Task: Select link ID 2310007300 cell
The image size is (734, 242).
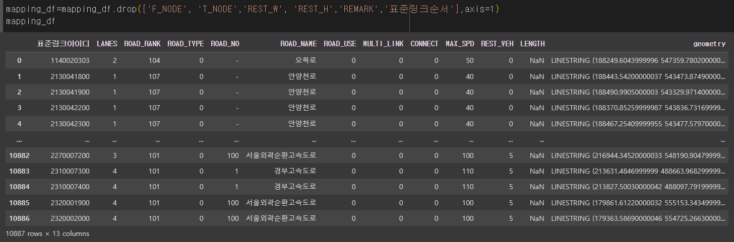Action: [x=70, y=172]
